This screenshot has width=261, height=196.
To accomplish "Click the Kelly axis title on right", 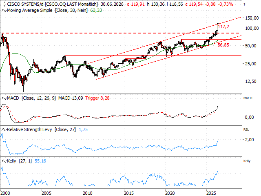I will coord(247,161).
